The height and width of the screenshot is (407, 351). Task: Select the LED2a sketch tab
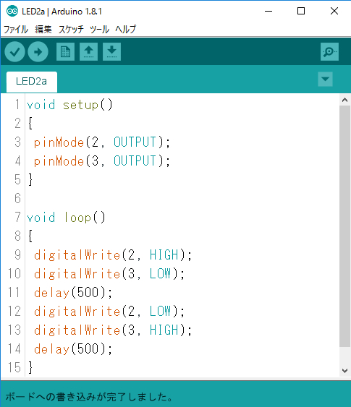tap(32, 82)
